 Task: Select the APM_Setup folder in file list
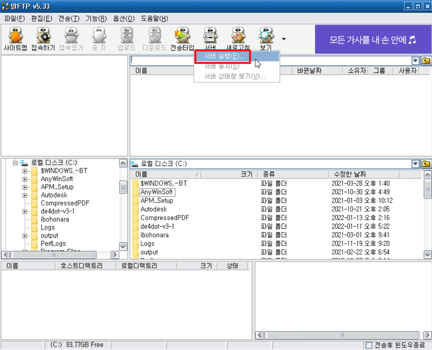point(157,200)
